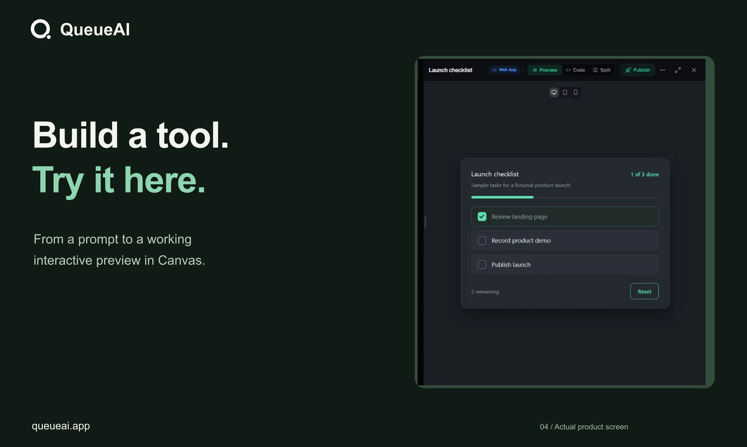747x447 pixels.
Task: Click the '04 / Actual product screen' caption
Action: [584, 427]
